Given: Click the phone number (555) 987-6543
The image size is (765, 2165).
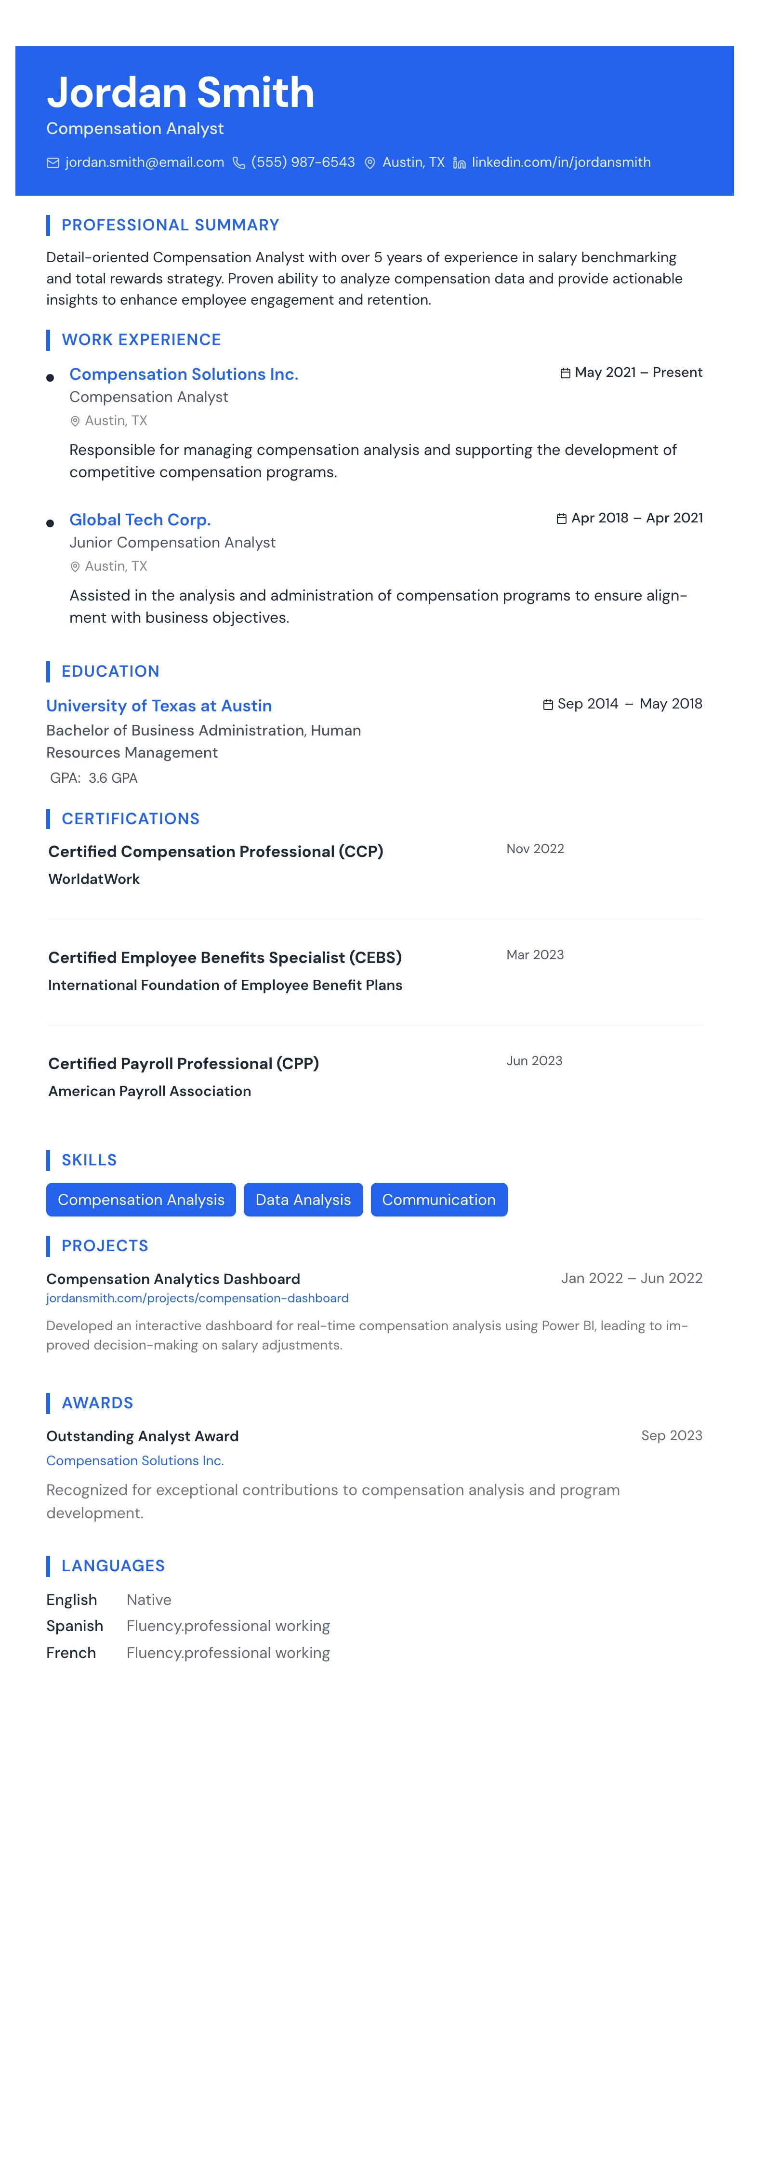Looking at the screenshot, I should pos(303,162).
